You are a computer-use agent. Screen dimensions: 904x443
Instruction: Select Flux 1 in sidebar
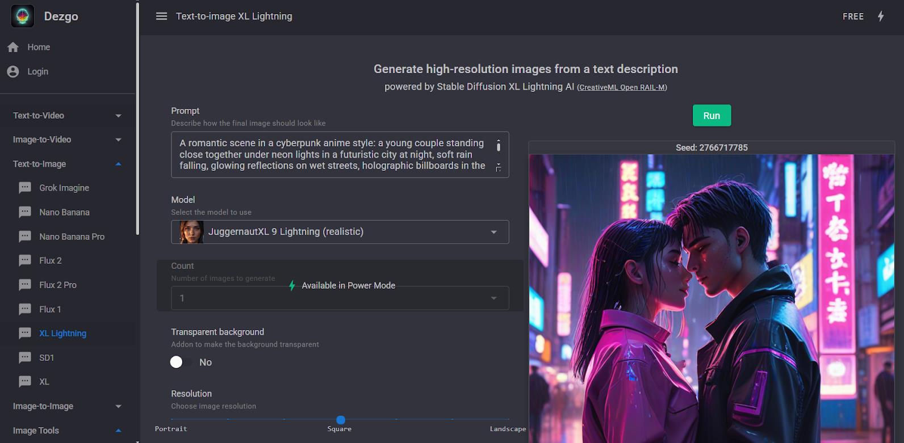coord(50,309)
